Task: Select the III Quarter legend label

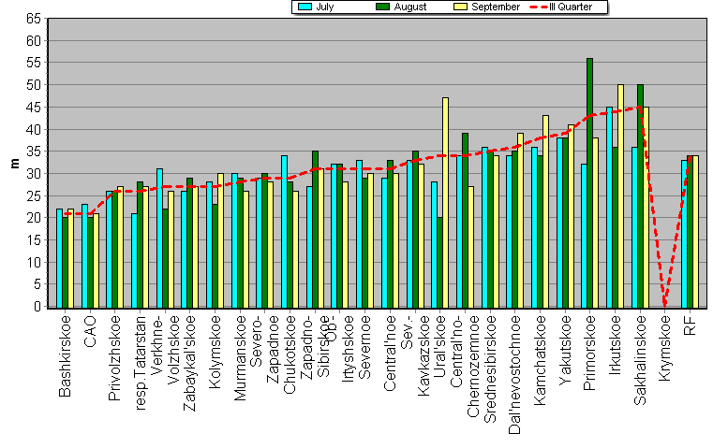Action: (x=571, y=7)
